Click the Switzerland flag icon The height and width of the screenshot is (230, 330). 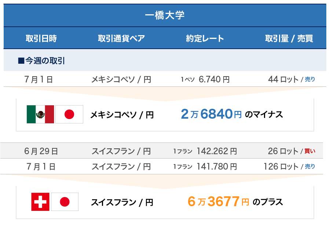(x=40, y=202)
